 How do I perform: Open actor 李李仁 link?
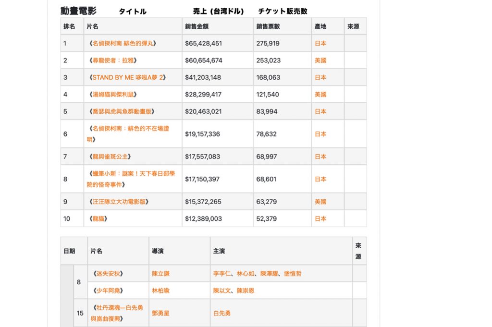coord(222,273)
